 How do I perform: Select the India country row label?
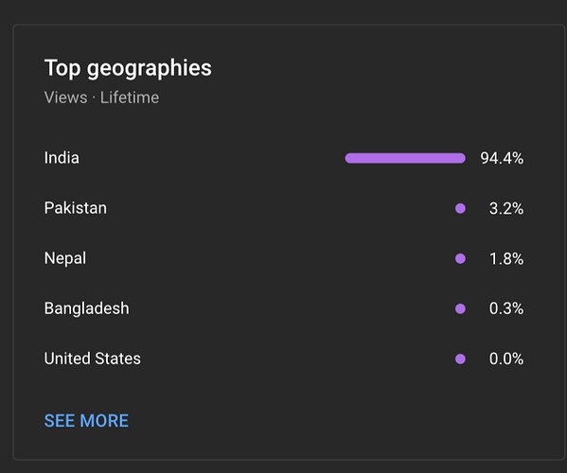point(62,158)
